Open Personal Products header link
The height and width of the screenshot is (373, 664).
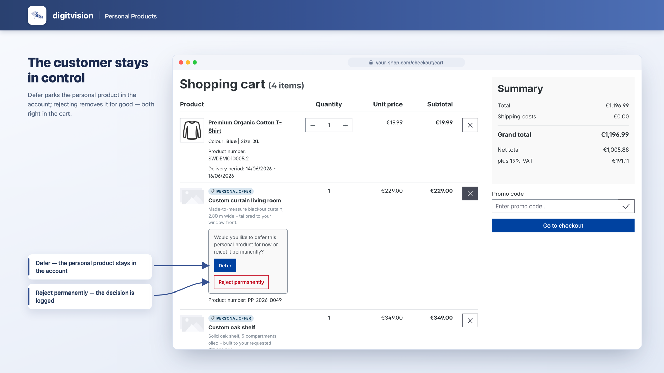pos(131,16)
